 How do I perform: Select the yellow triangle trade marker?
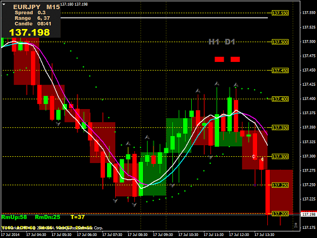pyautogui.click(x=262, y=159)
